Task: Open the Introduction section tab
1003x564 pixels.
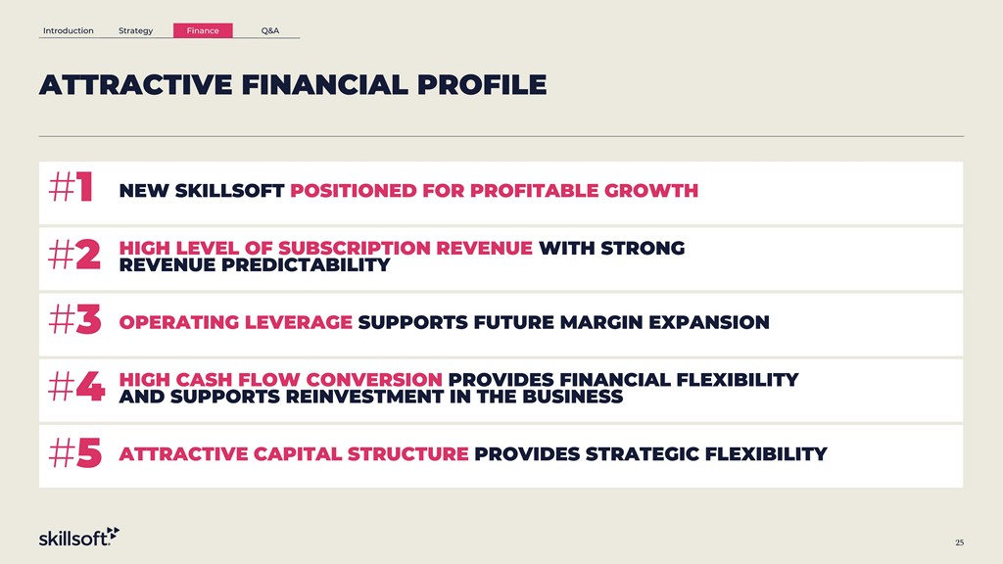Action: pos(69,31)
